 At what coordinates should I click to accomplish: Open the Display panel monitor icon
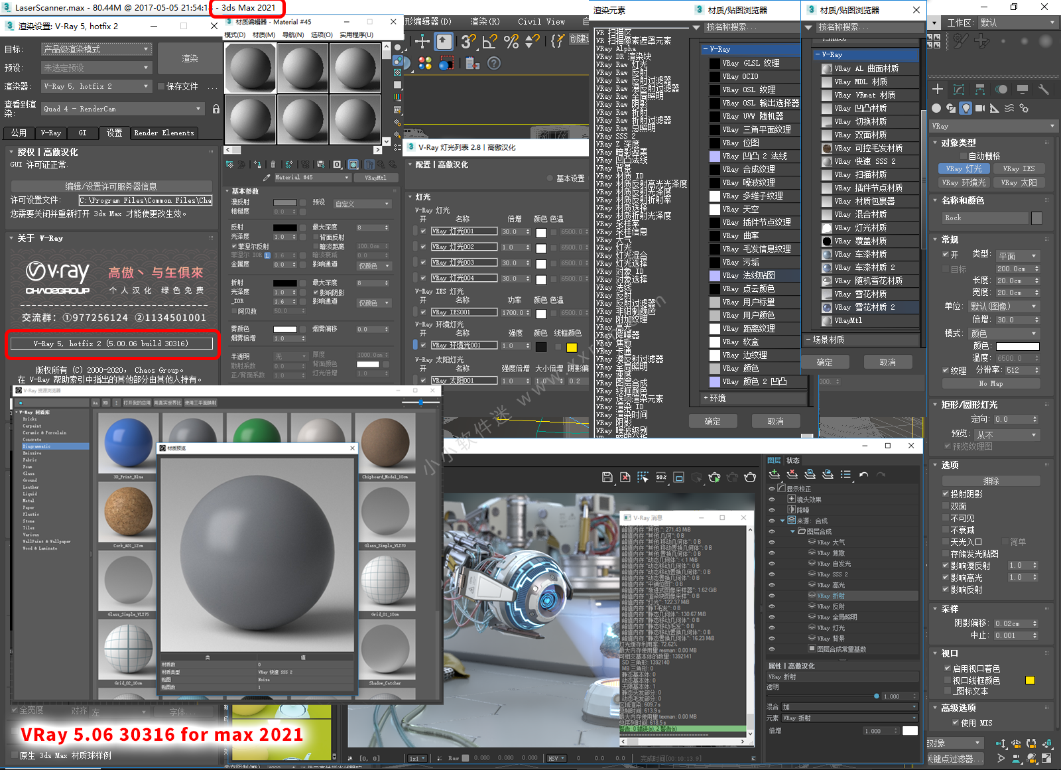tap(1023, 89)
